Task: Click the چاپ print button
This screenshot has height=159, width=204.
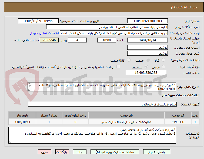Action: [x=80, y=152]
